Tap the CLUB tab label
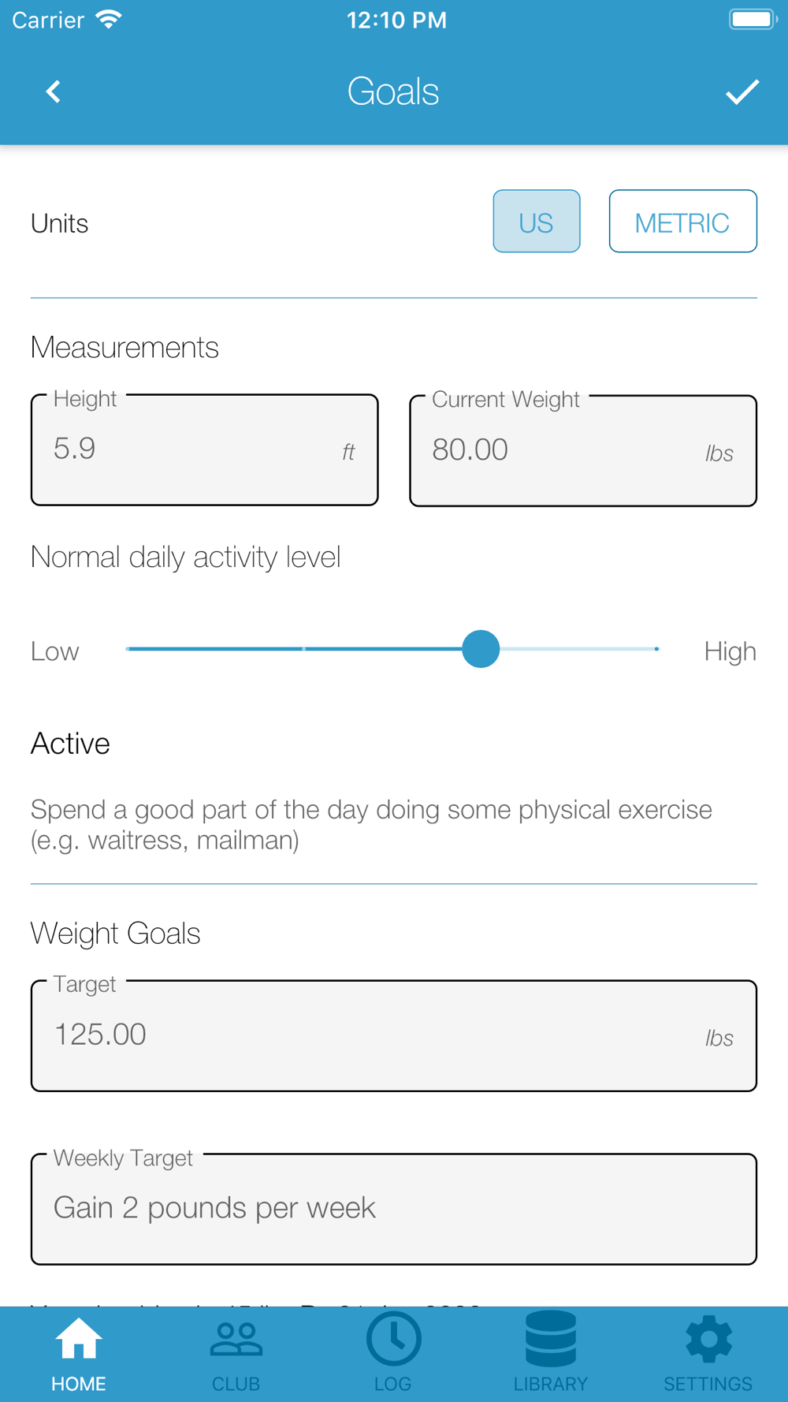The height and width of the screenshot is (1402, 788). click(236, 1384)
